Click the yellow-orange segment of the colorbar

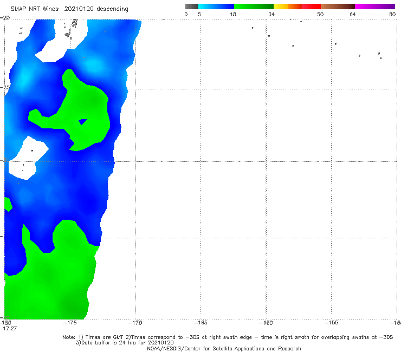(288, 6)
